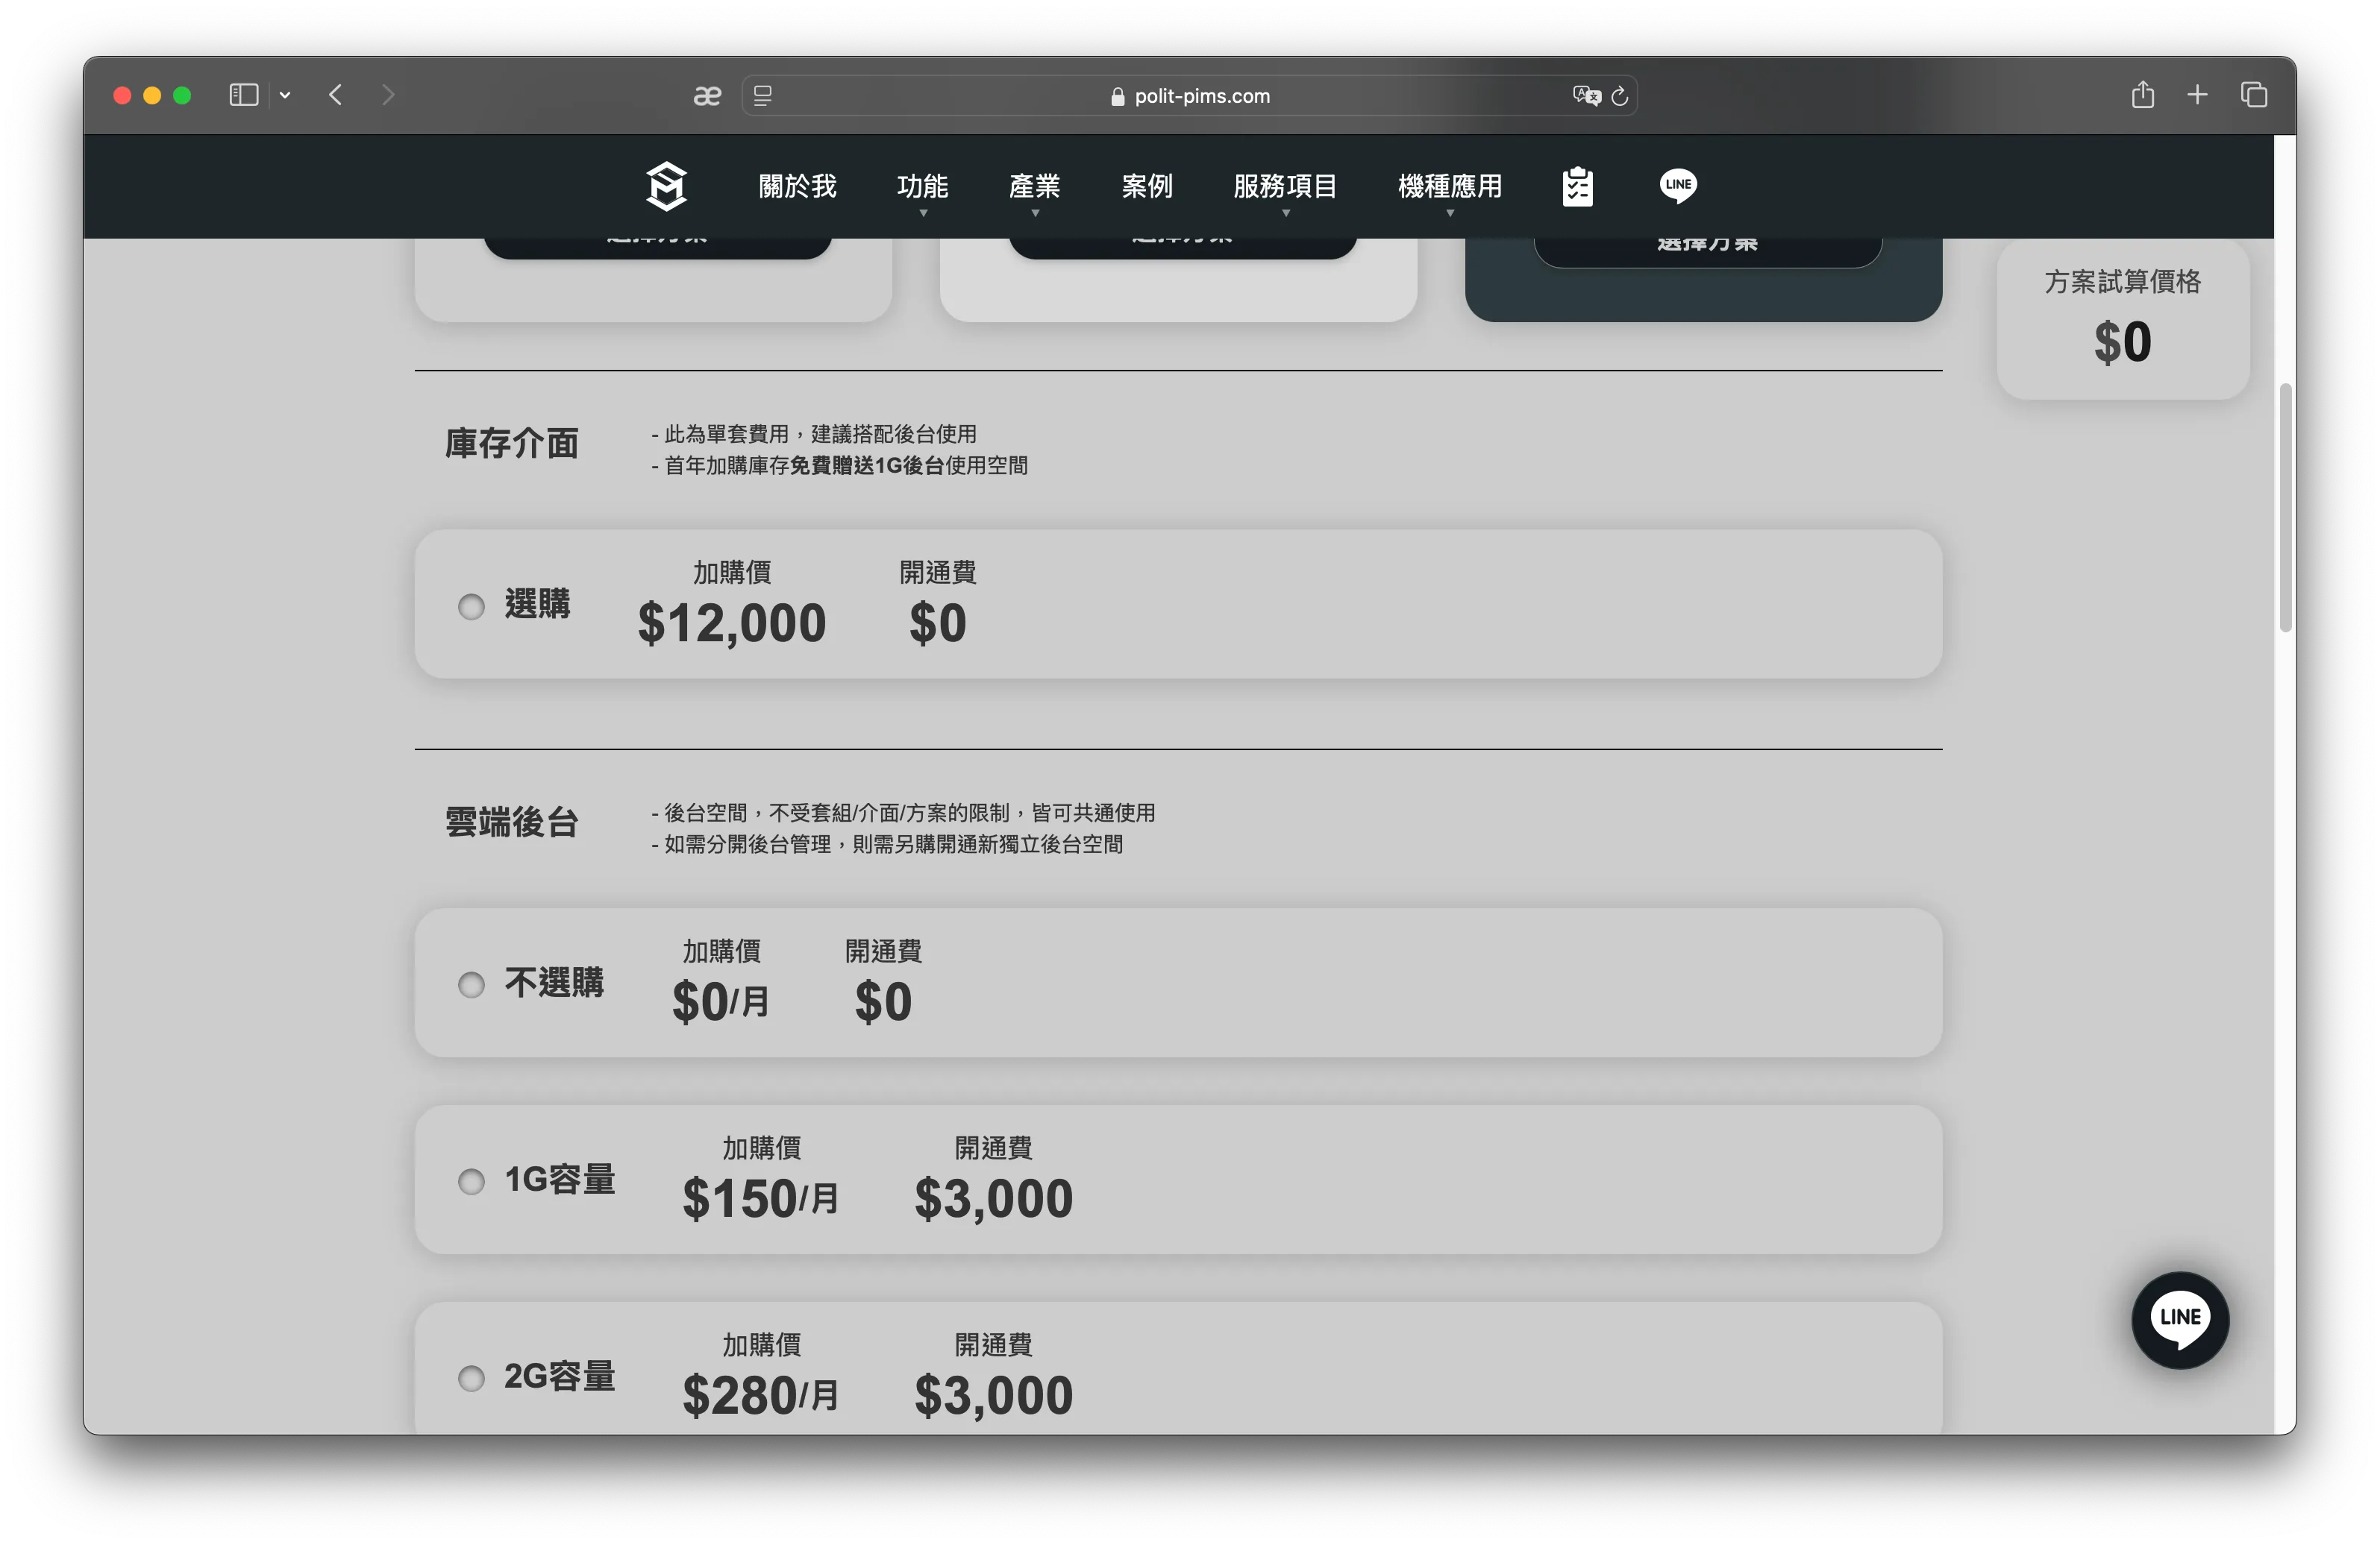Open the LINE icon in top navigation
Viewport: 2380px width, 1545px height.
pos(1678,185)
